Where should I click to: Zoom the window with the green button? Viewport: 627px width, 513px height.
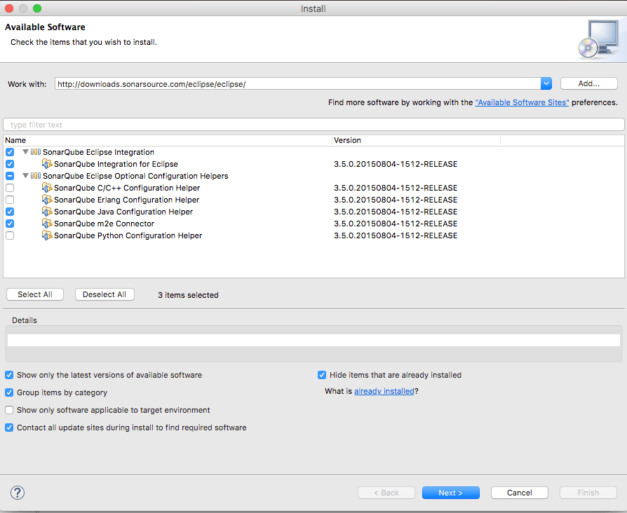click(x=37, y=8)
